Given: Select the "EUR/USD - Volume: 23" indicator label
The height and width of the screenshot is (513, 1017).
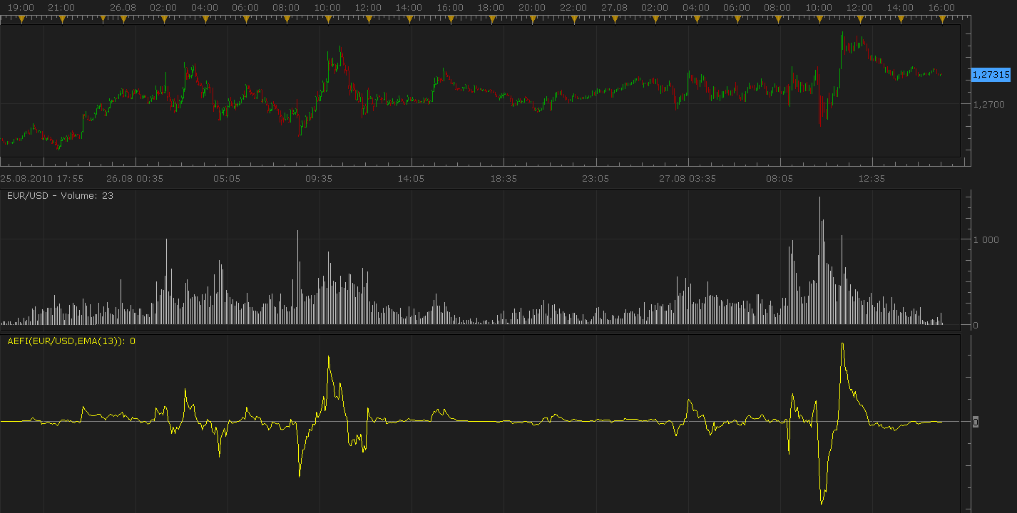Looking at the screenshot, I should [60, 195].
